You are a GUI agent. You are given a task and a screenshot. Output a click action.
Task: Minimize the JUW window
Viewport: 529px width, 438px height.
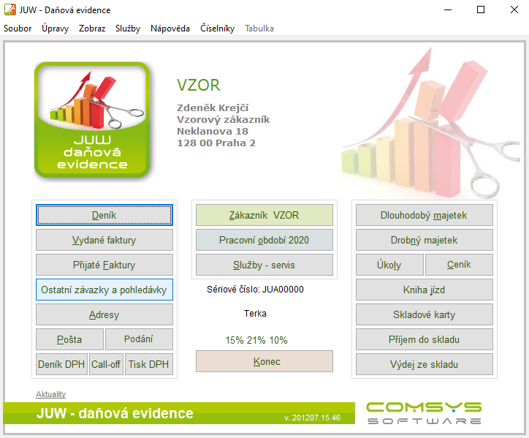(448, 10)
